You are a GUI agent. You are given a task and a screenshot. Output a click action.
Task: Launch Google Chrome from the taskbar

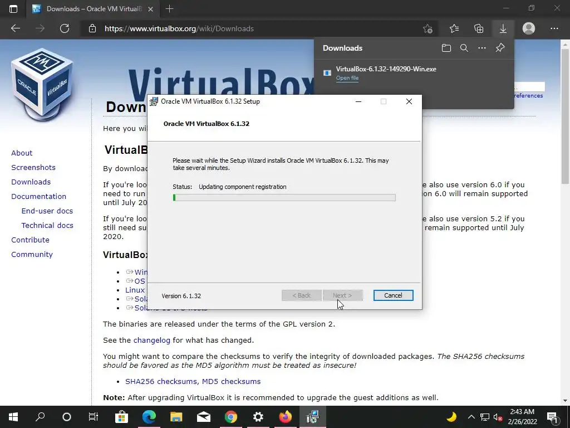coord(230,417)
